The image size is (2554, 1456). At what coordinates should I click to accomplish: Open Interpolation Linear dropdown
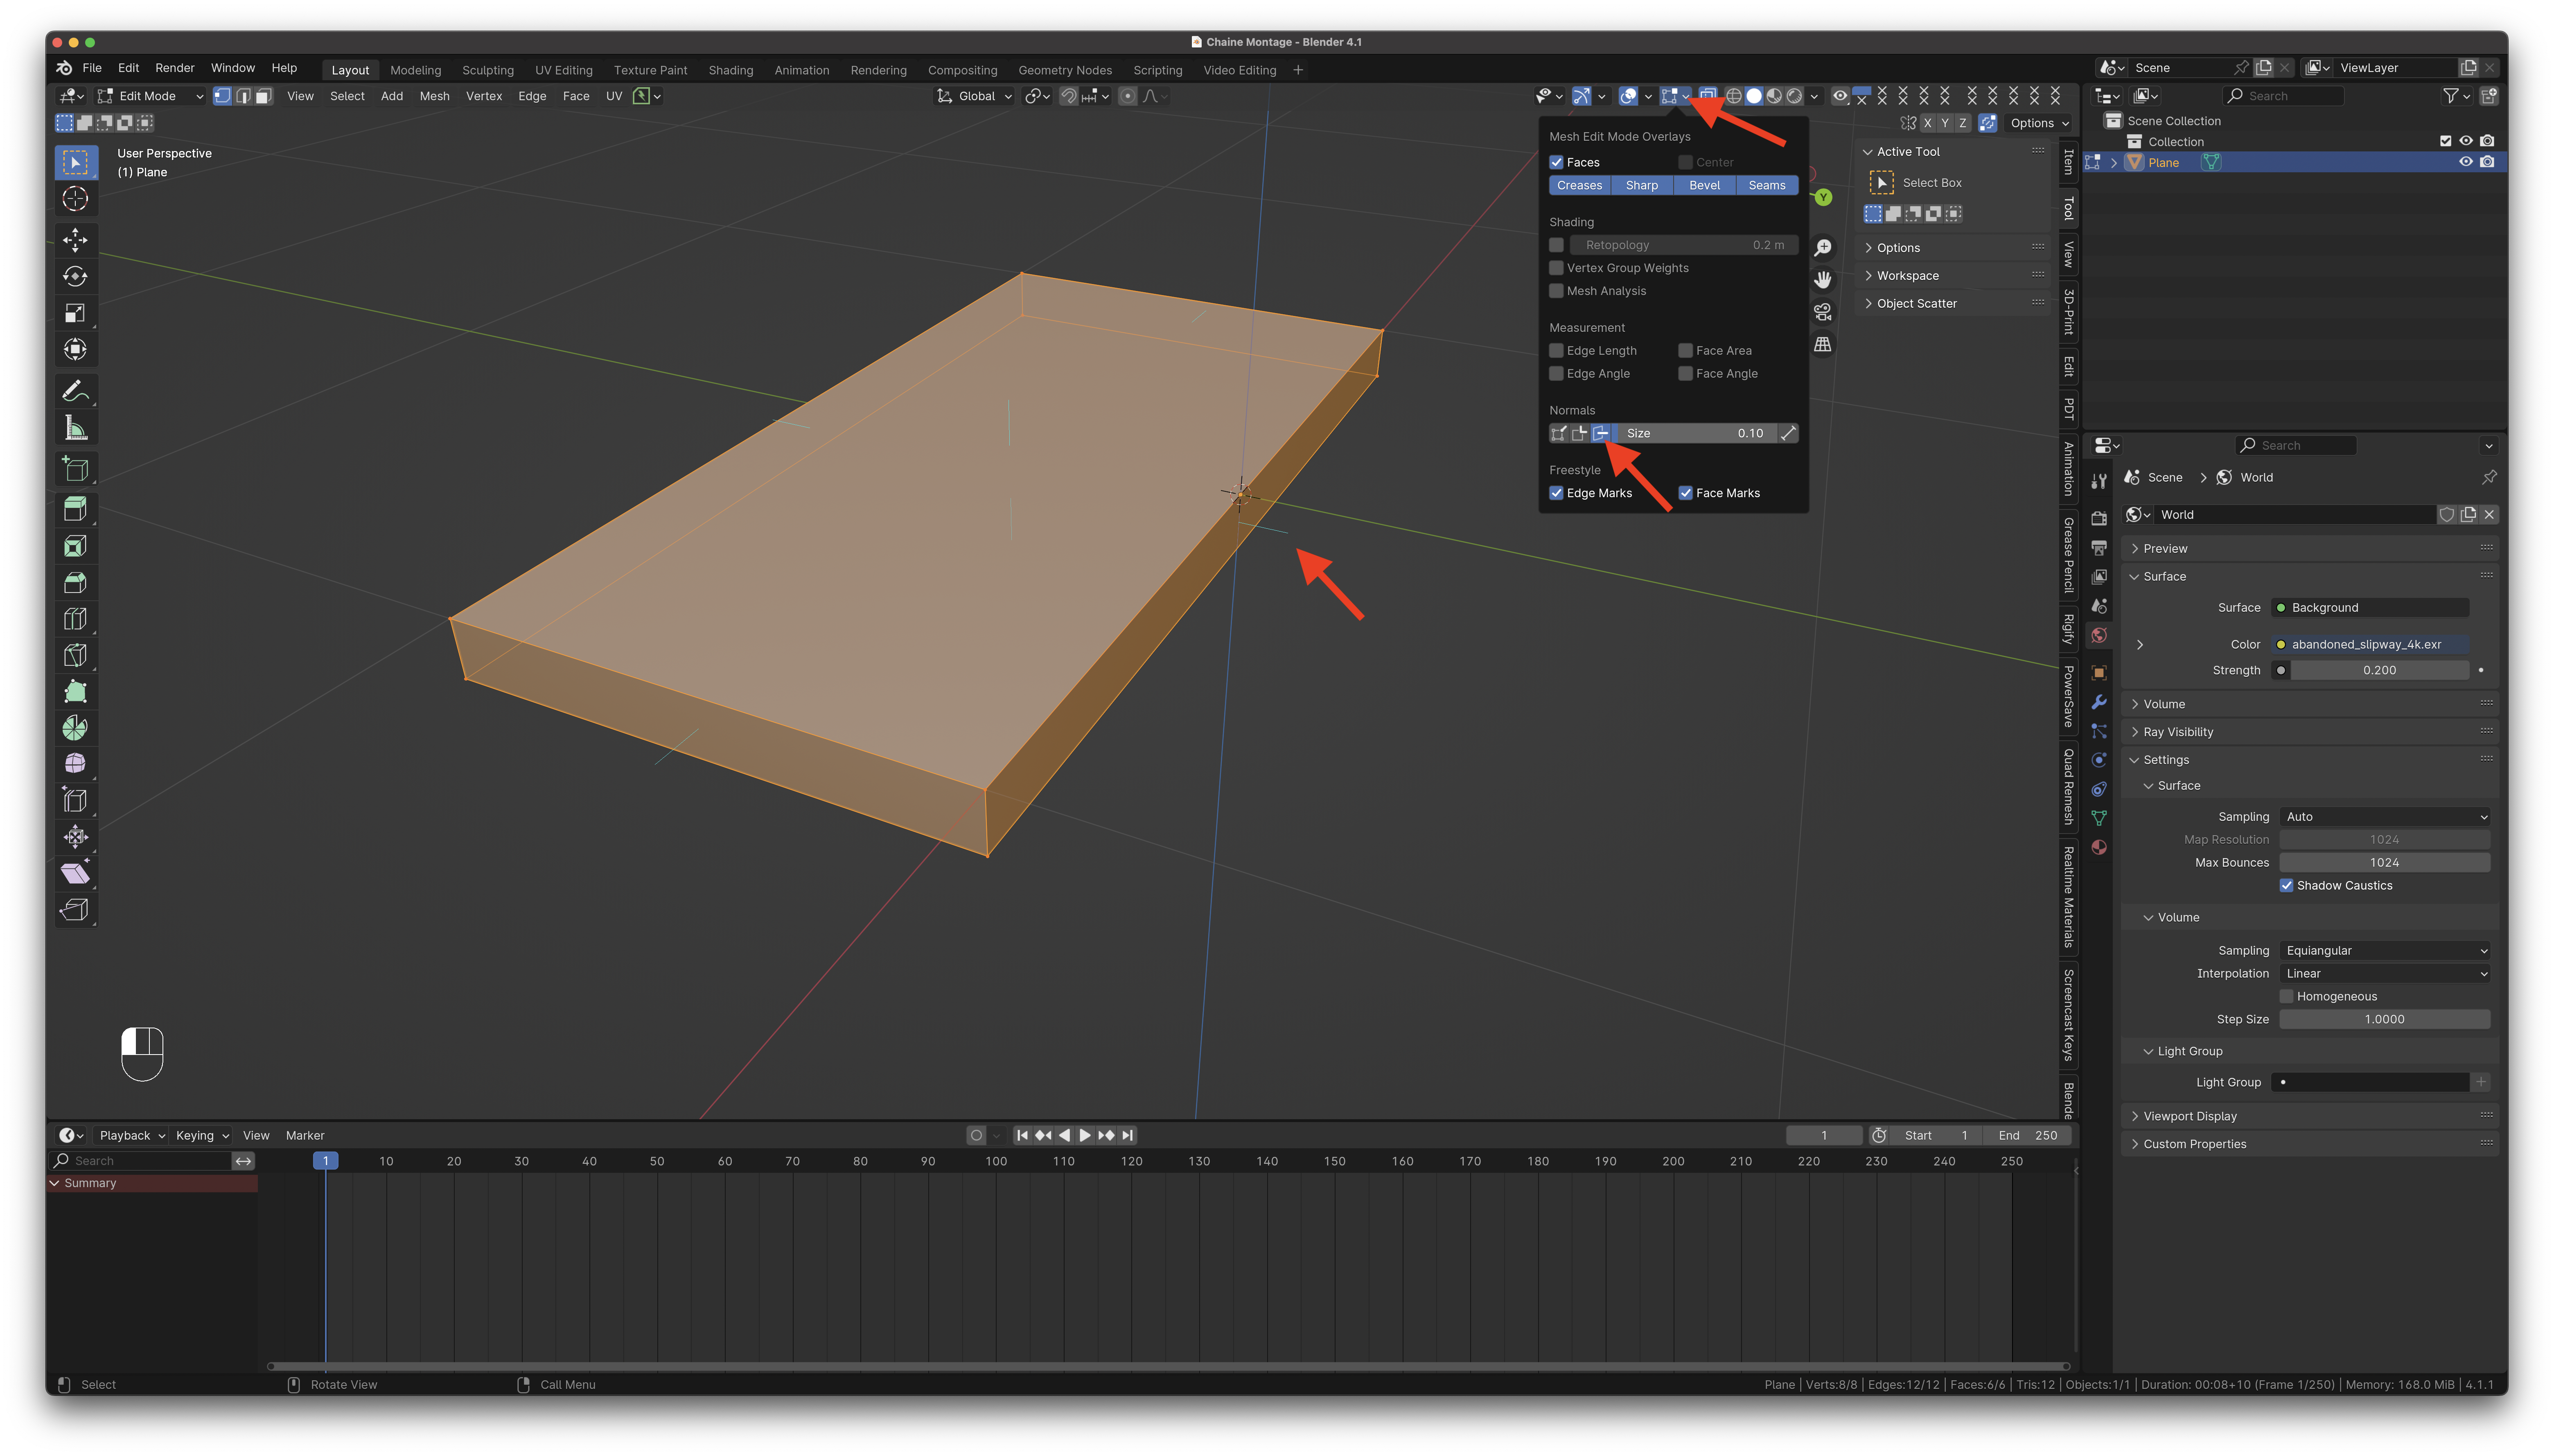coord(2385,974)
